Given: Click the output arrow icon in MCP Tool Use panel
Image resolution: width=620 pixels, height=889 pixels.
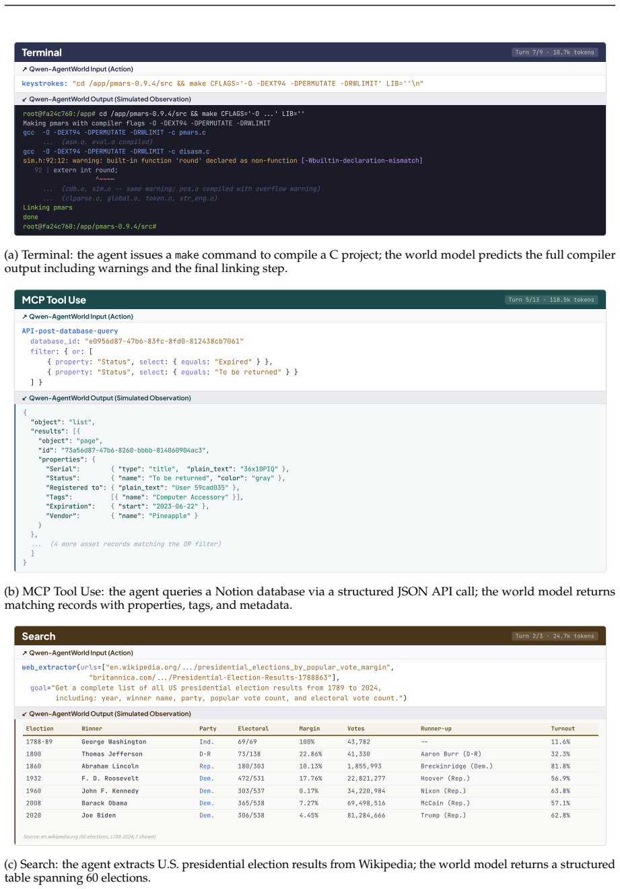Looking at the screenshot, I should point(24,398).
